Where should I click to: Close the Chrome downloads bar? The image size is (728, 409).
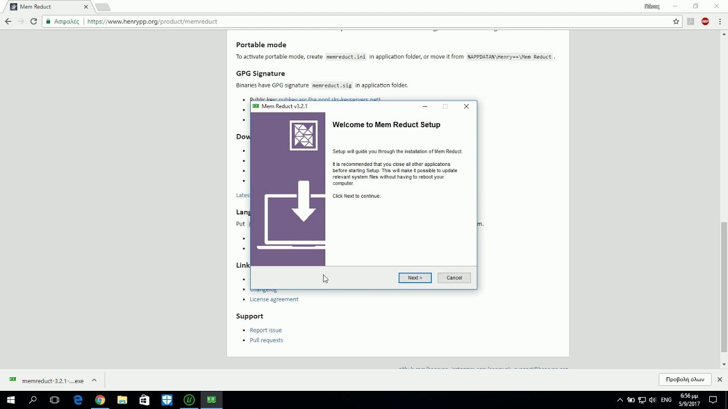pos(719,379)
